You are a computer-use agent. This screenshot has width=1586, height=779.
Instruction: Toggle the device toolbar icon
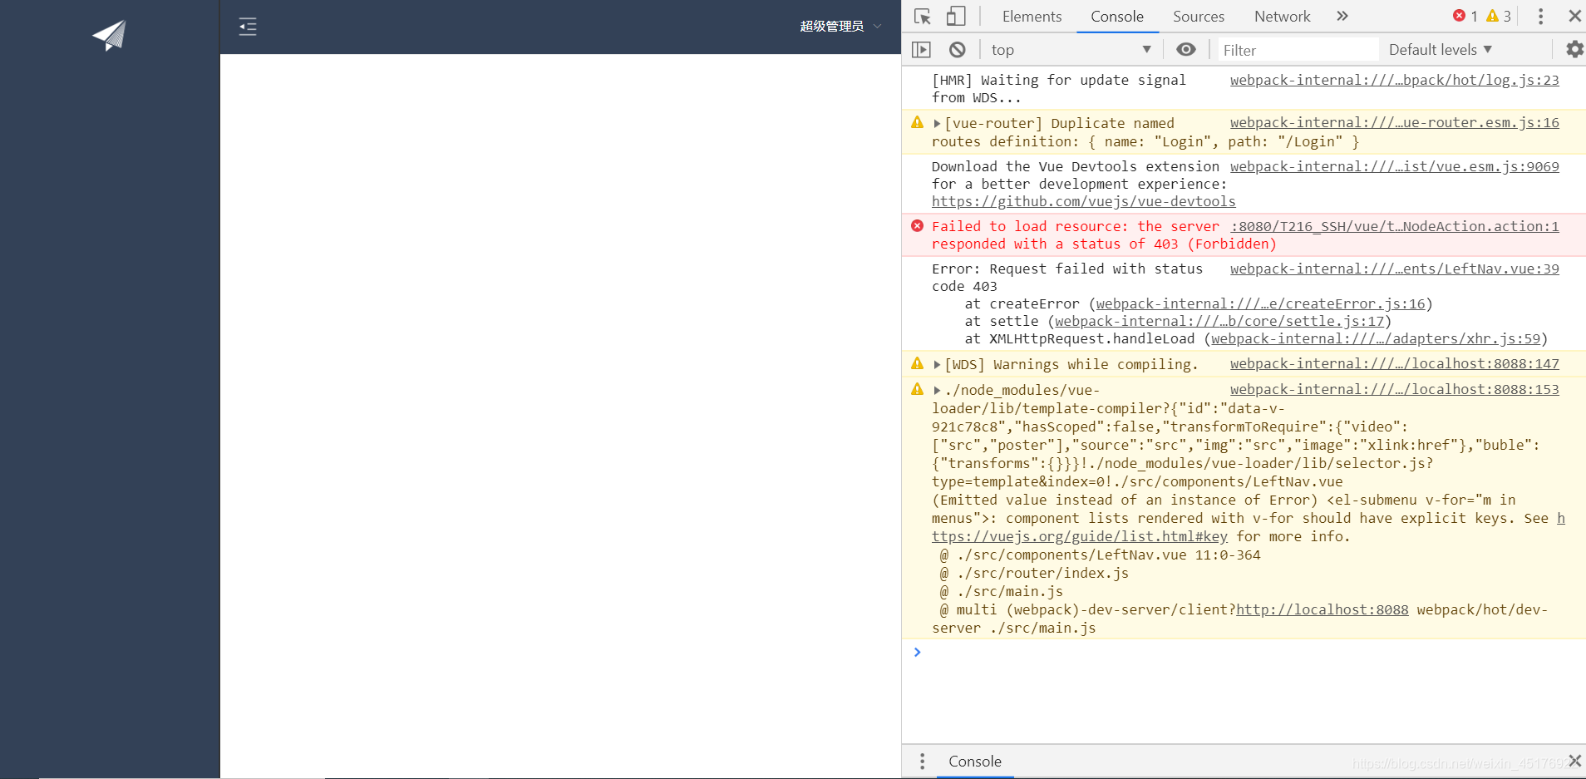click(x=956, y=17)
